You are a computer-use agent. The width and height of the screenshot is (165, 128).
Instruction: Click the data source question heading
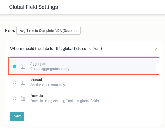pyautogui.click(x=56, y=49)
